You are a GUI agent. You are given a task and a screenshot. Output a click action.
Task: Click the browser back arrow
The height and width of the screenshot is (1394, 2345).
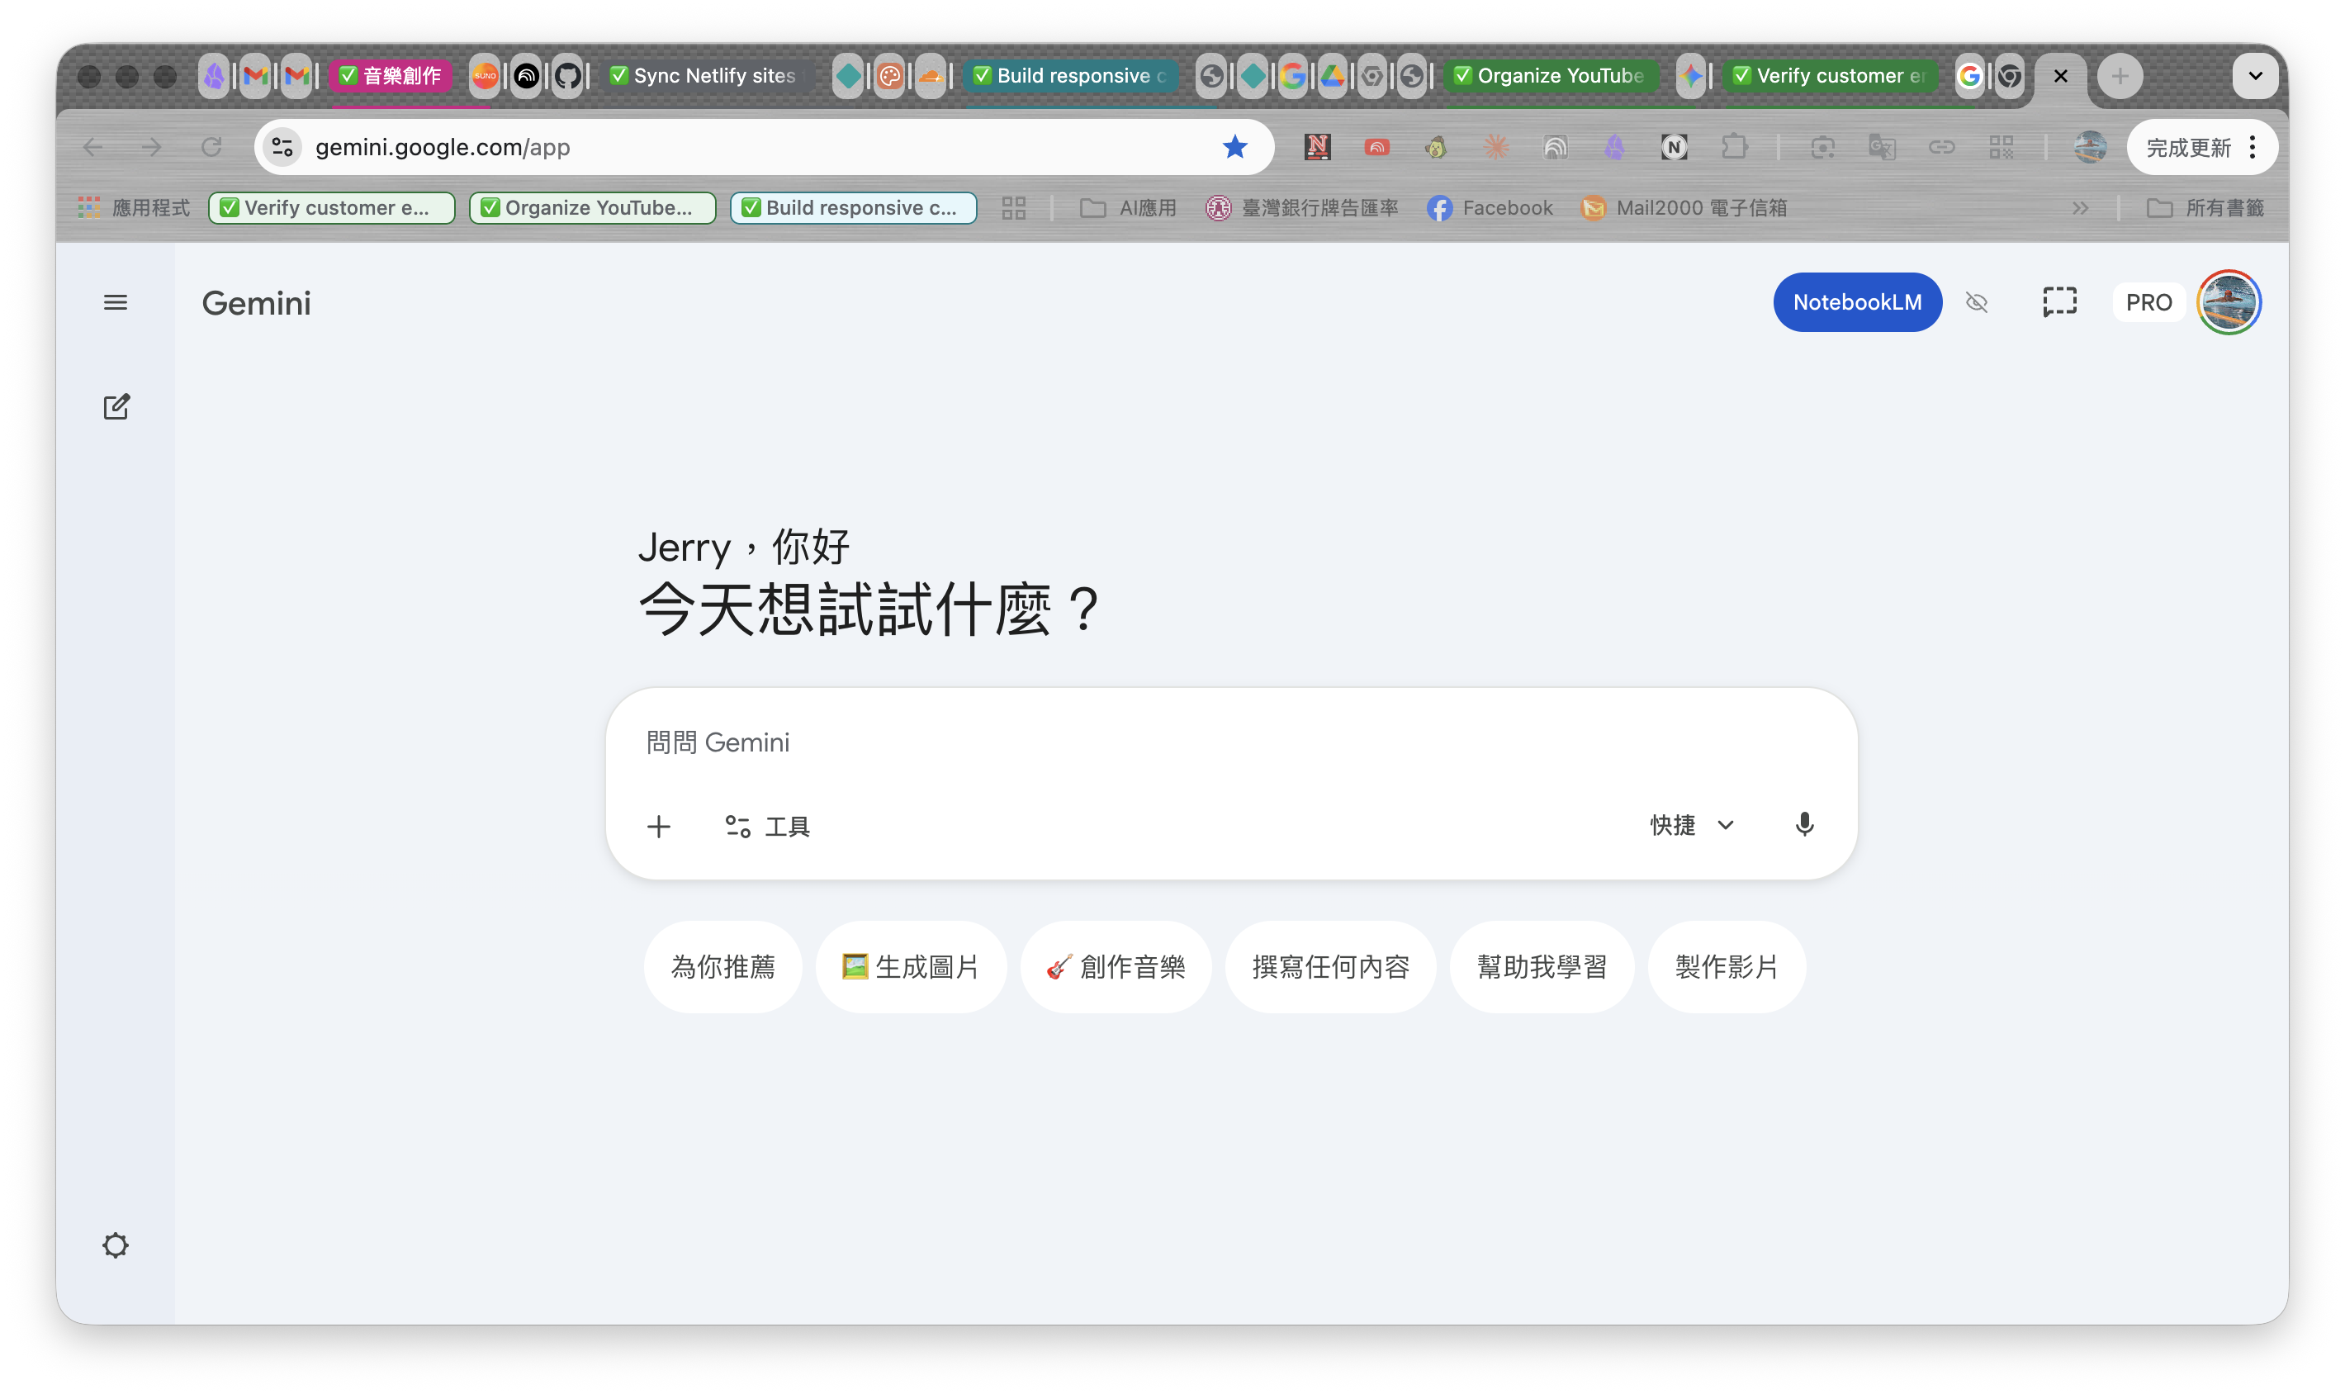(x=93, y=148)
